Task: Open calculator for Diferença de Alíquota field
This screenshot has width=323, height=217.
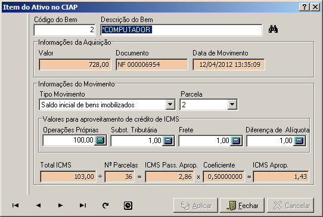Action: coord(299,141)
